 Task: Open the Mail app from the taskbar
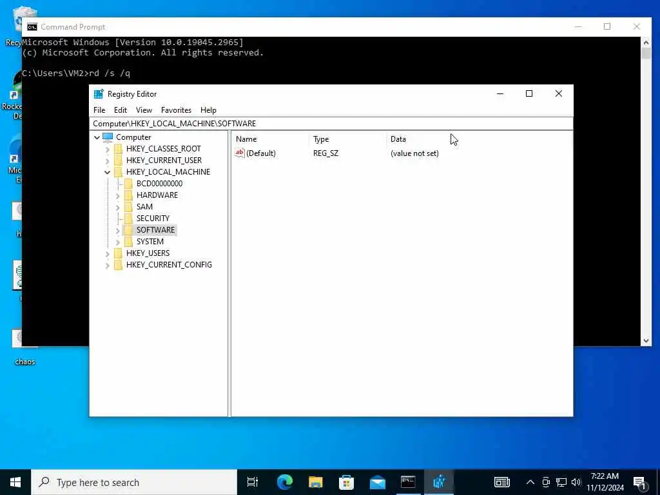pyautogui.click(x=378, y=482)
